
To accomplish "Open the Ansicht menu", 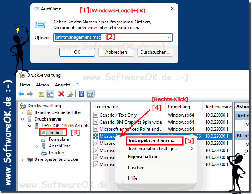I will pyautogui.click(x=63, y=85).
